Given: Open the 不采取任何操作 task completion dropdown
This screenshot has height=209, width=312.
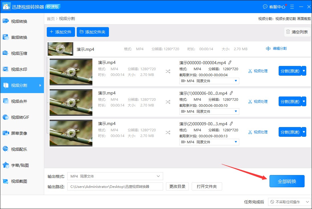Looking at the screenshot, I should tap(289, 202).
